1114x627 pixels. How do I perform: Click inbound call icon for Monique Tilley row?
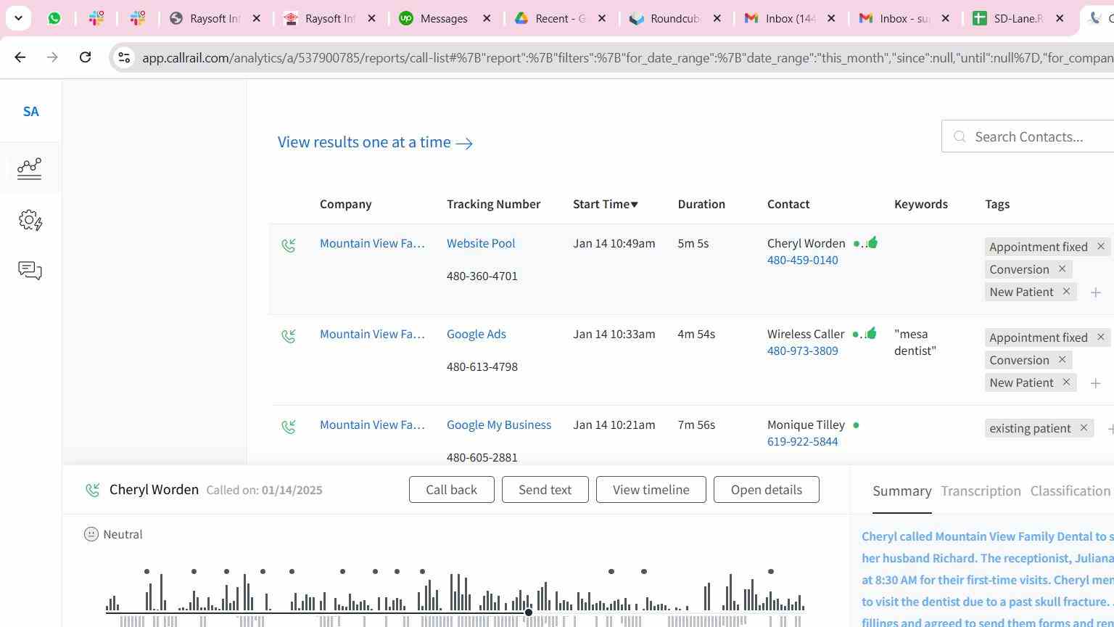coord(289,427)
